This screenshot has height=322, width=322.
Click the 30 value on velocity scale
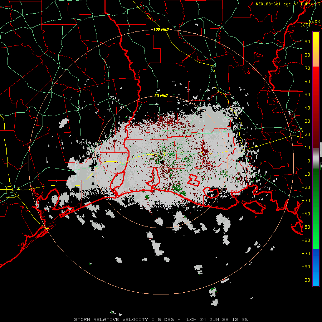[x=307, y=121]
